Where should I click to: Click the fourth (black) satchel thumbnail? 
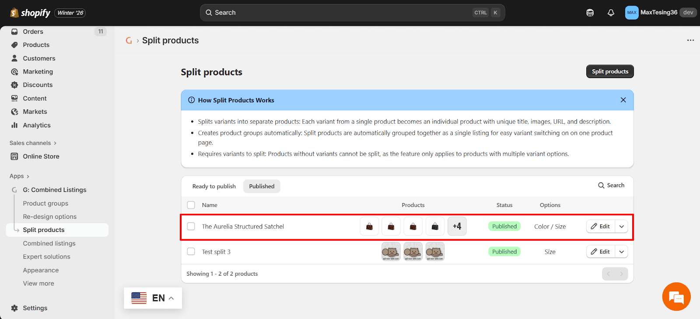[435, 226]
